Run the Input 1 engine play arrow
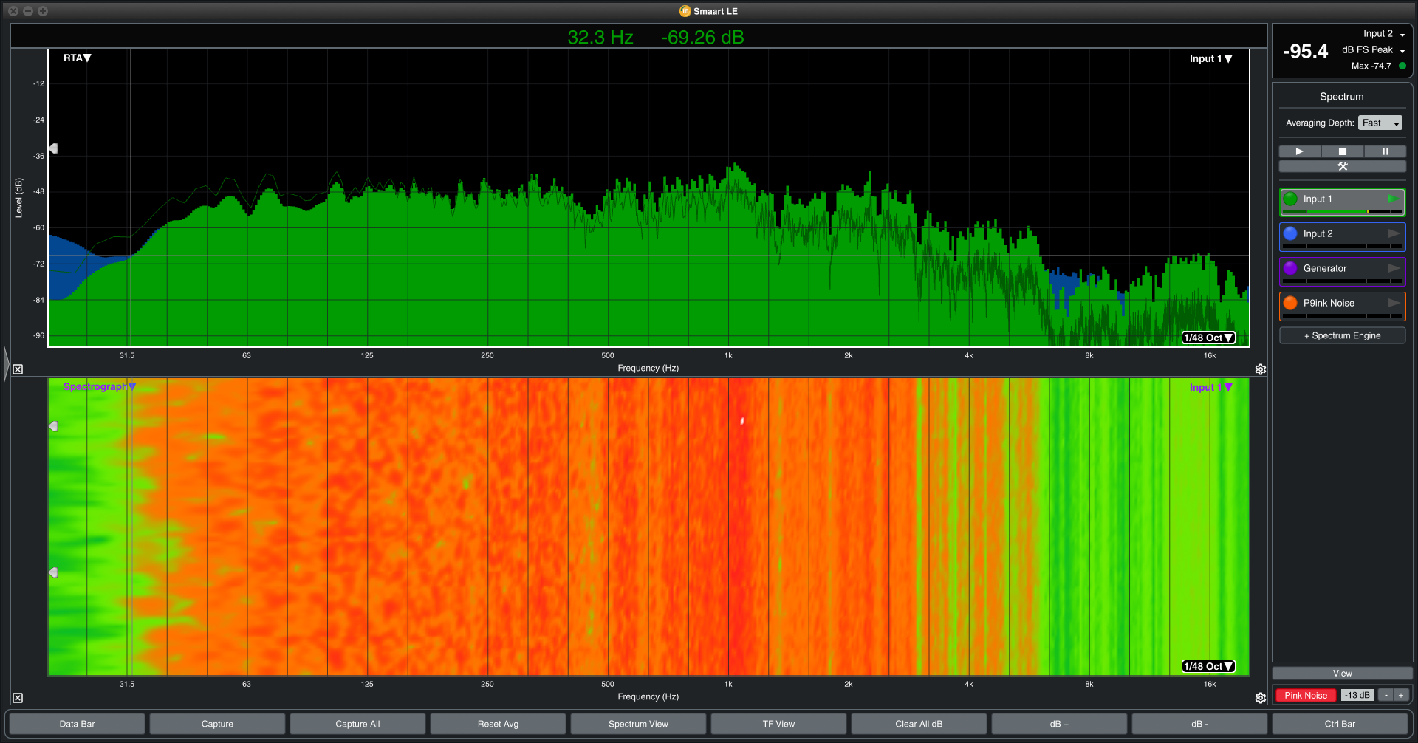This screenshot has height=743, width=1418. click(x=1394, y=199)
